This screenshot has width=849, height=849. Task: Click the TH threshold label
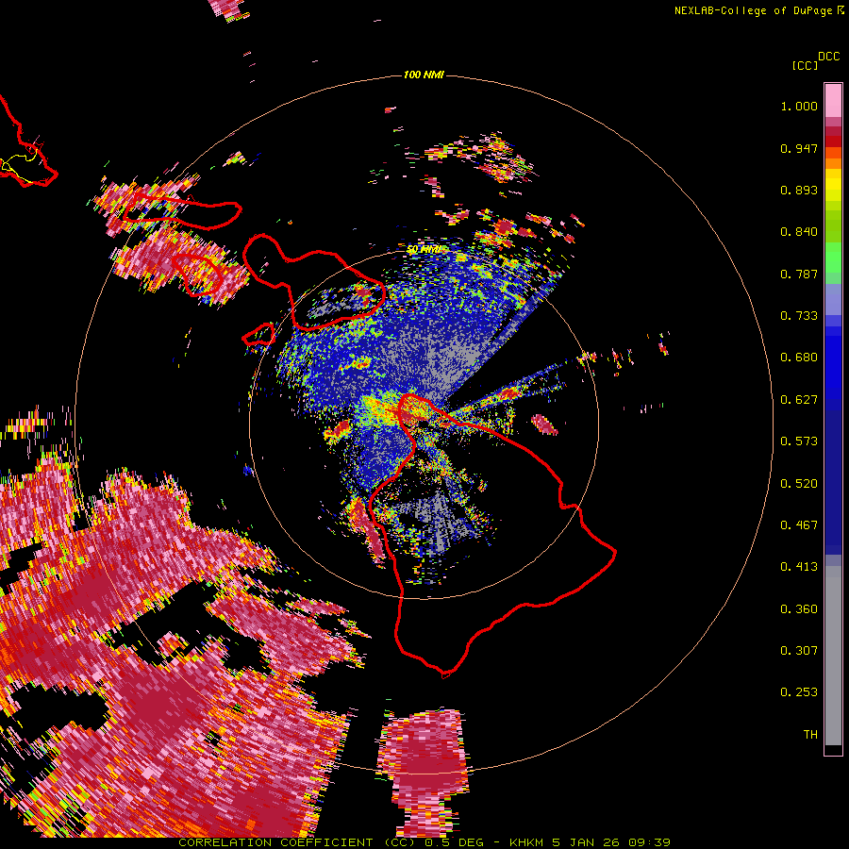810,735
